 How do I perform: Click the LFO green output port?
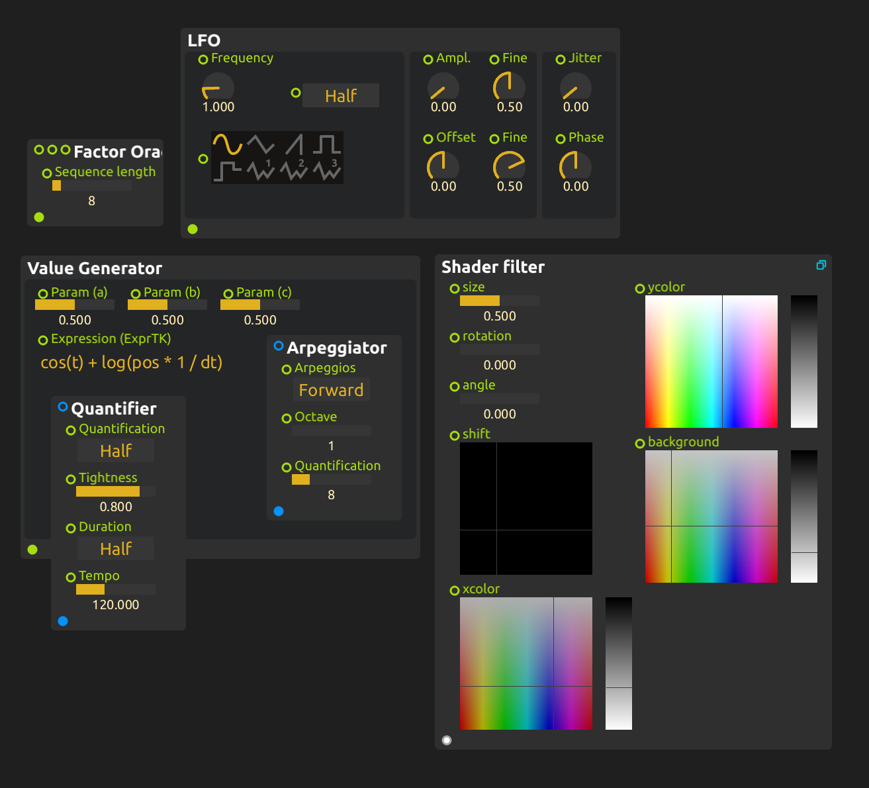pos(193,229)
